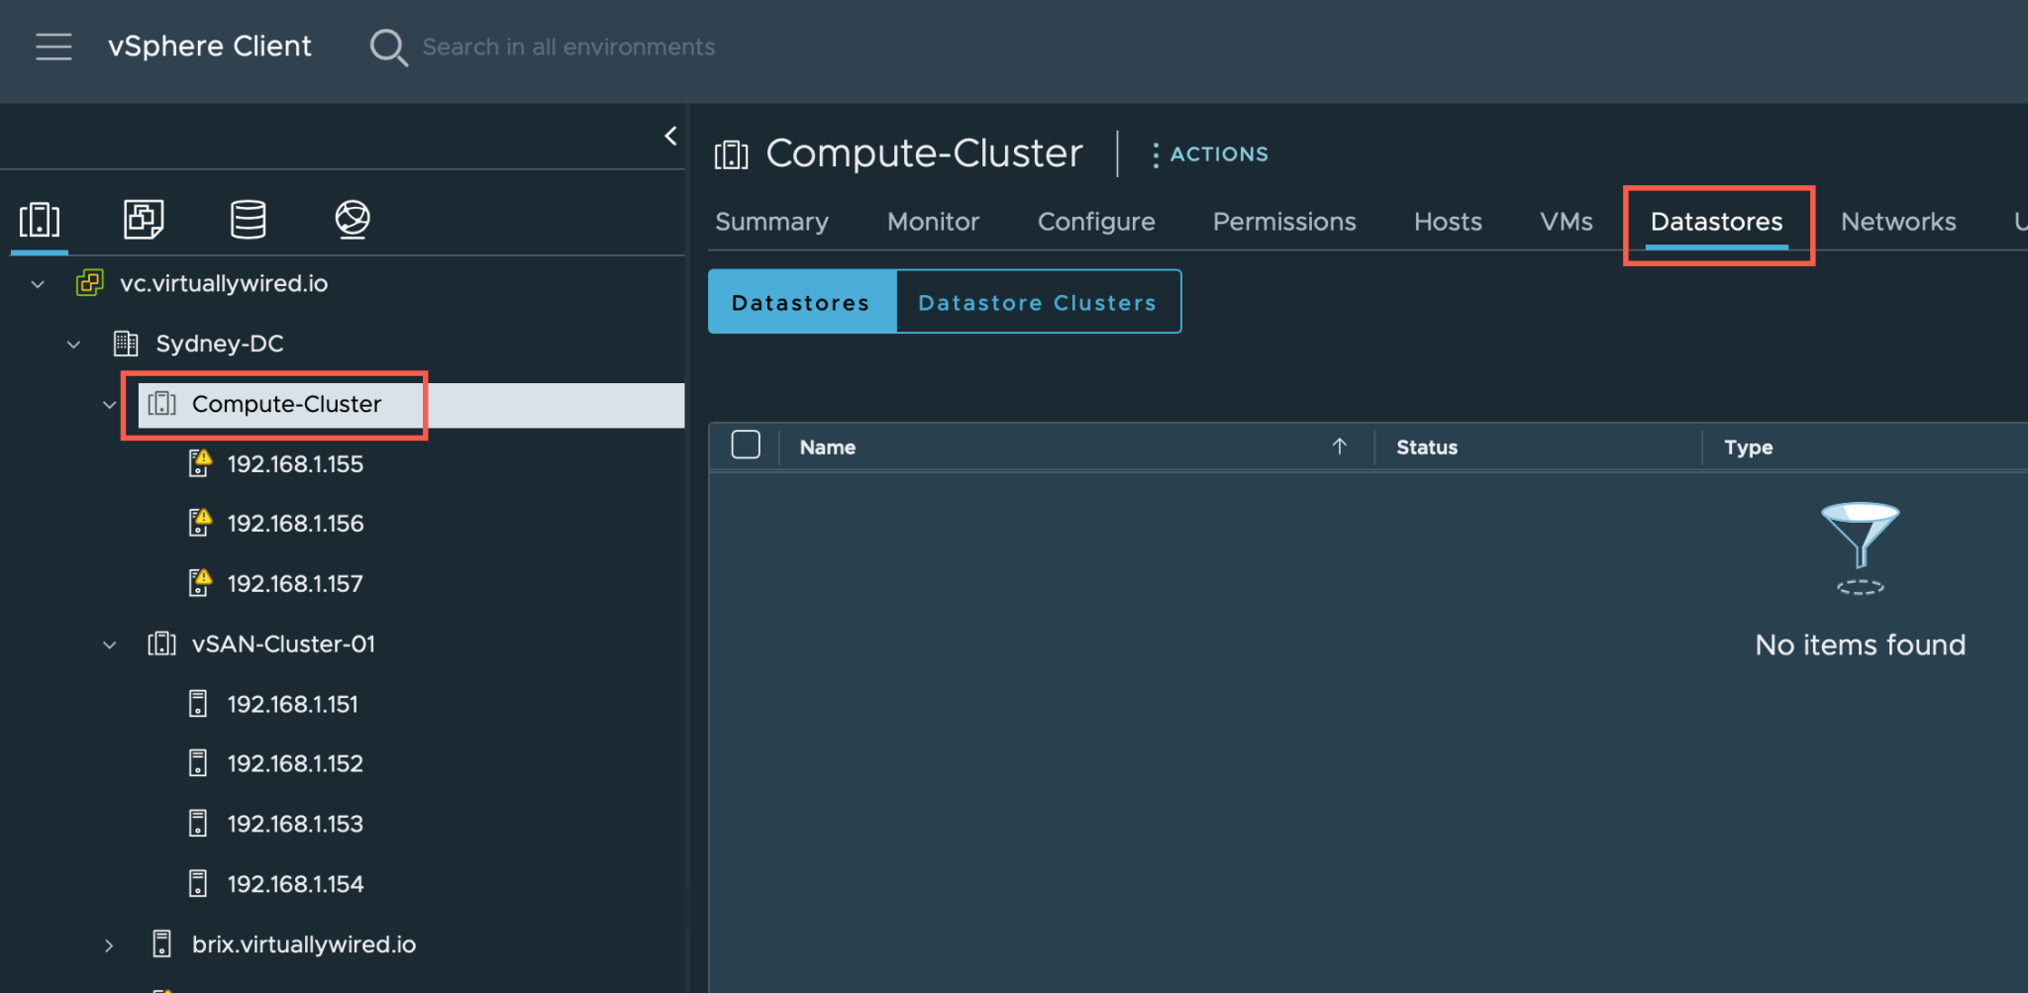Click the cluster icon beside the Compute-Cluster title

pyautogui.click(x=731, y=154)
